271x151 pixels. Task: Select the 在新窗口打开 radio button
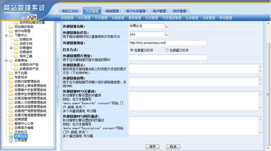[167, 50]
